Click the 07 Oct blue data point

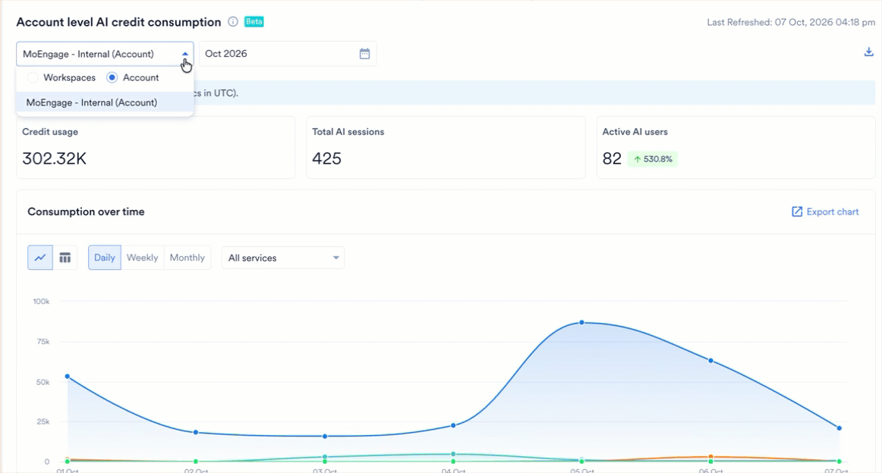coord(839,428)
